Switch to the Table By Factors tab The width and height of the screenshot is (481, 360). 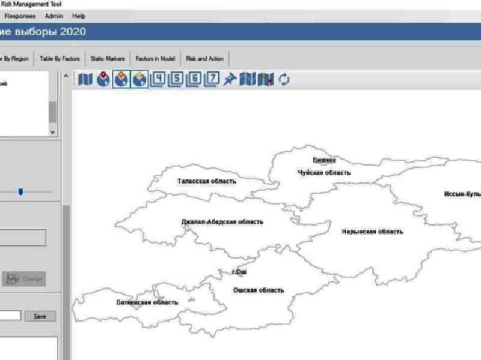59,59
